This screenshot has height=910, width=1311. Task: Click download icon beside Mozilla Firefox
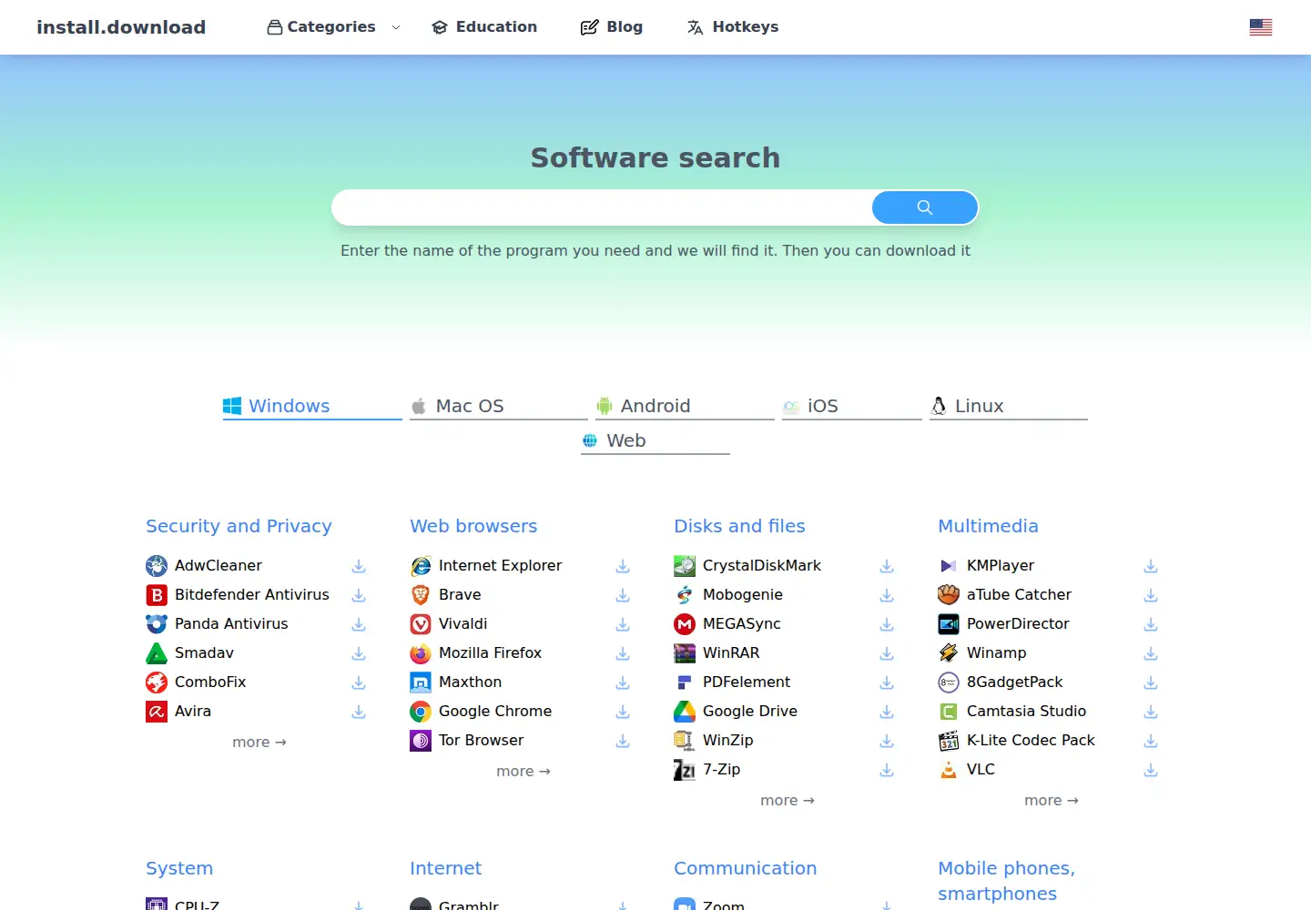(623, 653)
